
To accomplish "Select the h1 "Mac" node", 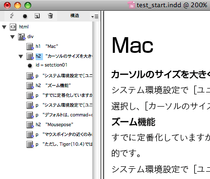I will pos(47,46).
